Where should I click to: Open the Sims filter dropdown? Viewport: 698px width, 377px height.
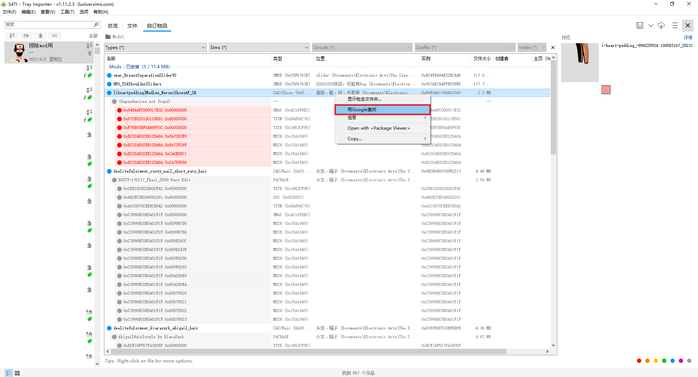[x=259, y=48]
